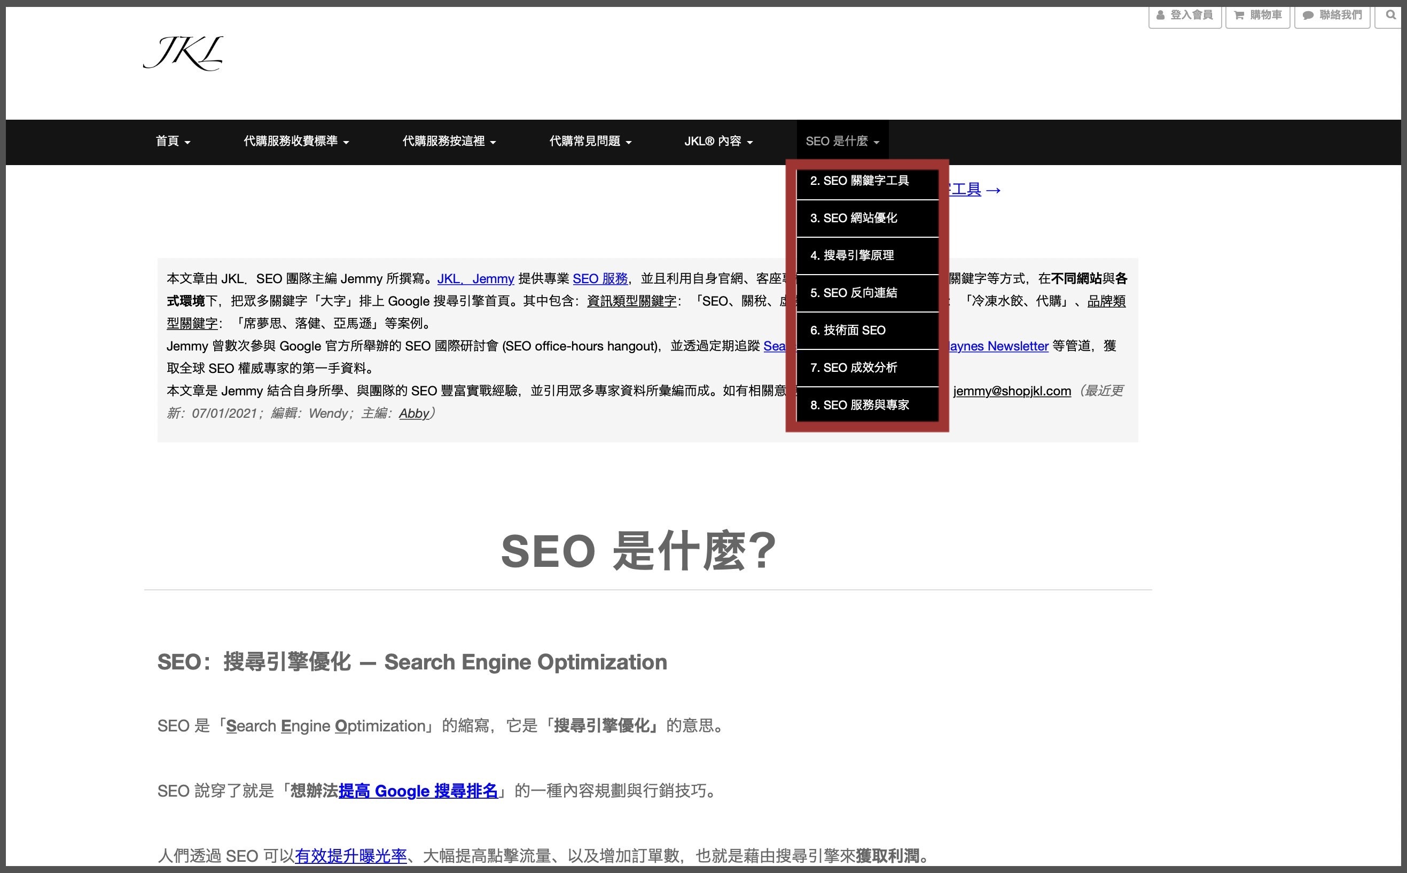Screen dimensions: 1407x873
Task: Click the JKL logo
Action: [183, 53]
